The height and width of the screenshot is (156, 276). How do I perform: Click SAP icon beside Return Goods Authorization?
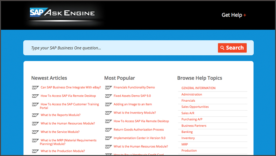(x=108, y=130)
